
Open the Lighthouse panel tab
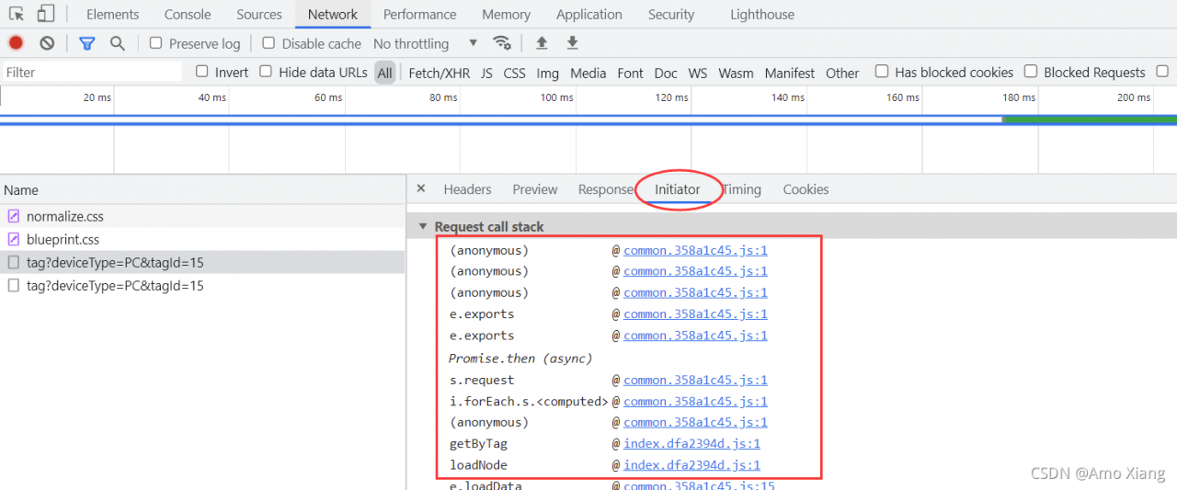(762, 14)
